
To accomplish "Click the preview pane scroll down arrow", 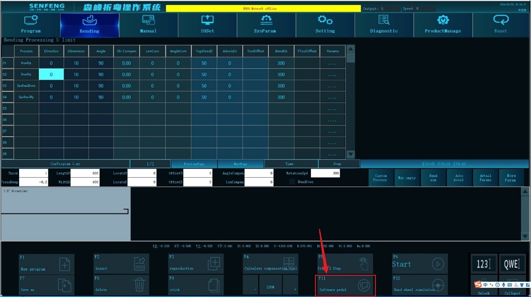I will point(525,236).
